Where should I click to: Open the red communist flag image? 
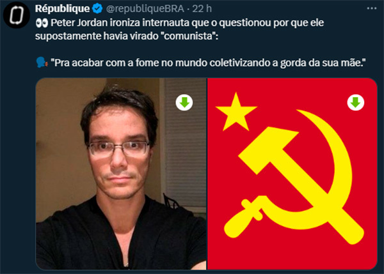pos(292,174)
